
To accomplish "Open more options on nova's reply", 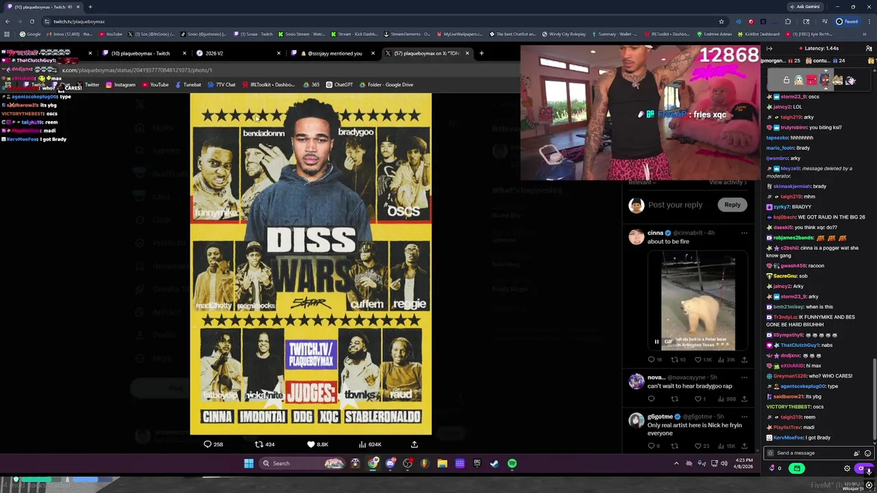I will point(744,377).
